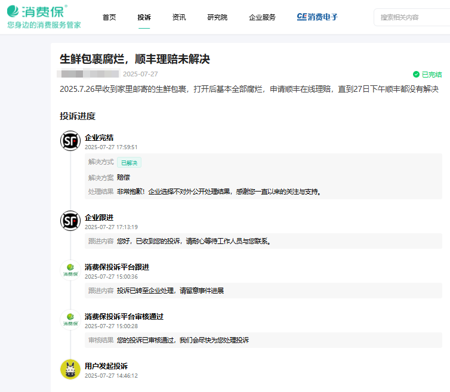Click the date 2025-07-27 under the title
450x392 pixels.
point(140,74)
